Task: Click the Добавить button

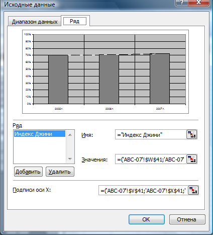Action: 28,172
